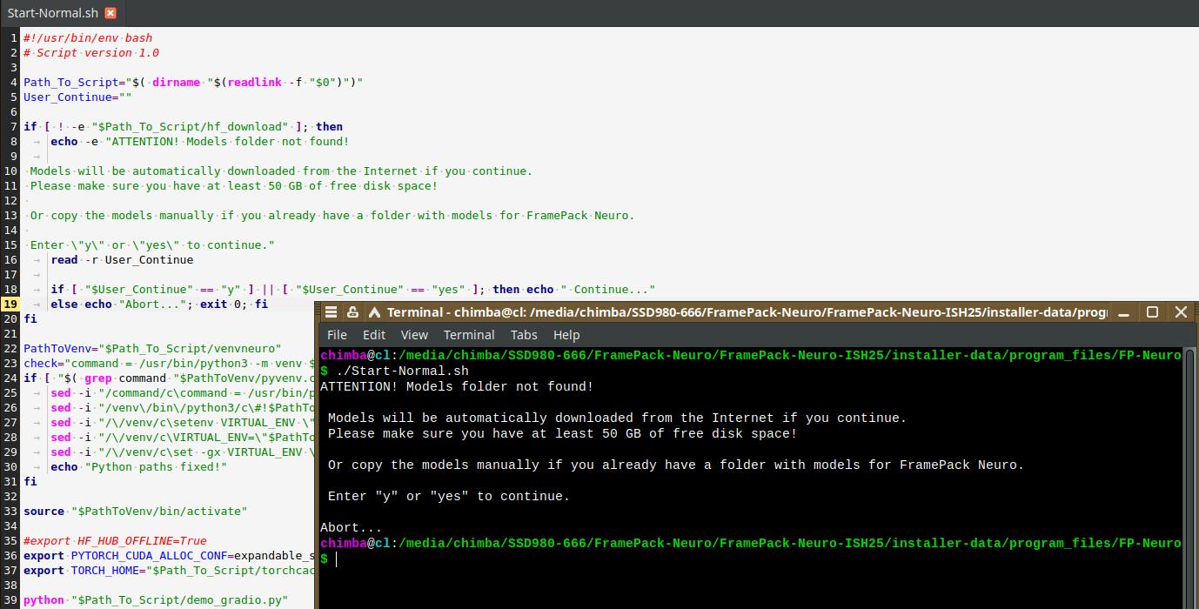1199x609 pixels.
Task: Click 'Abort...' output in the terminal
Action: (352, 528)
